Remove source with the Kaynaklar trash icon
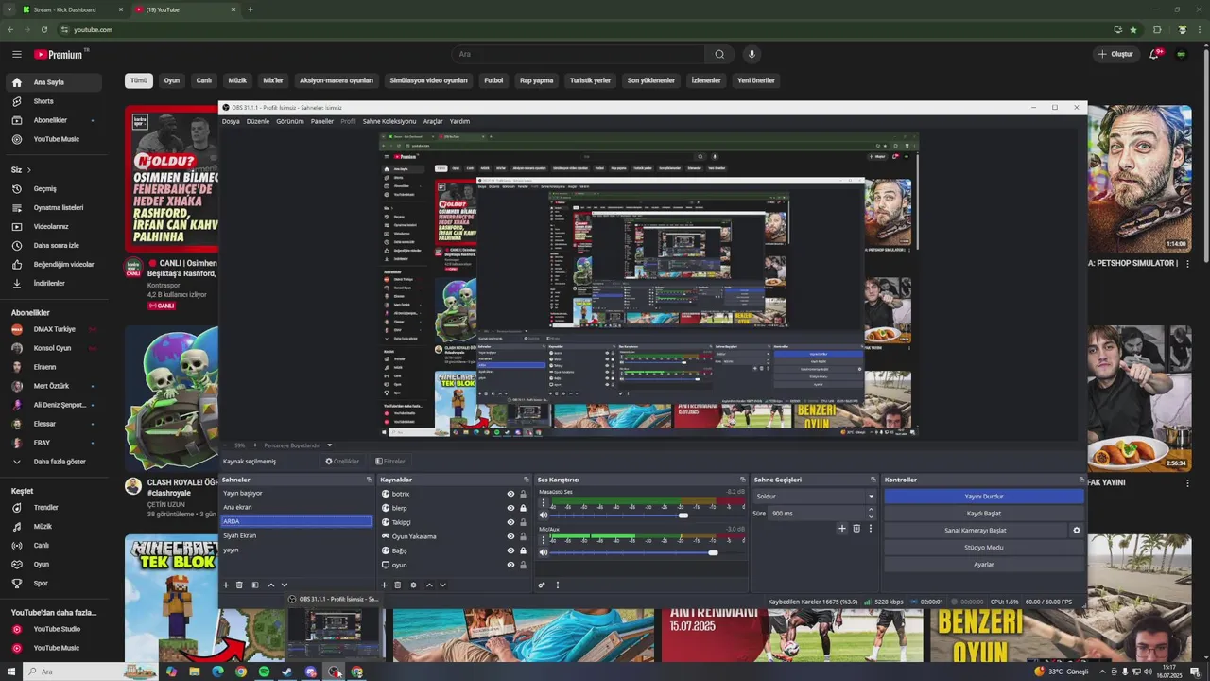This screenshot has height=681, width=1210. coord(397,585)
